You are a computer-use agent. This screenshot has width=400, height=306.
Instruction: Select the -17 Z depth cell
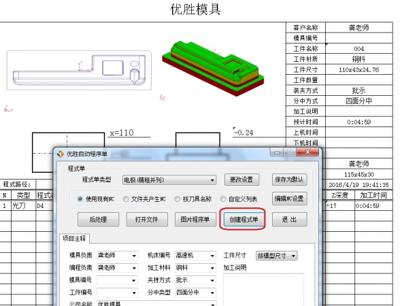(x=340, y=206)
